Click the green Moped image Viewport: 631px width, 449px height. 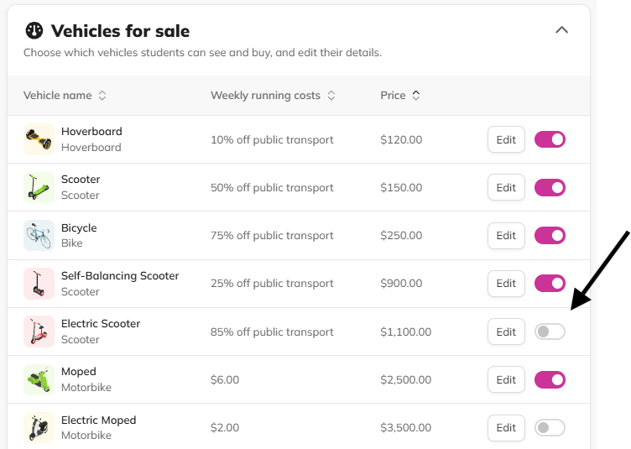(x=39, y=379)
